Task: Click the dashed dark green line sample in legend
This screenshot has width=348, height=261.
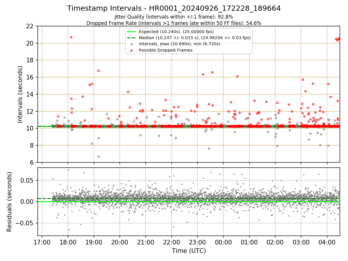Action: pyautogui.click(x=132, y=38)
